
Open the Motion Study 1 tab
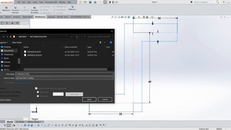(x=34, y=122)
